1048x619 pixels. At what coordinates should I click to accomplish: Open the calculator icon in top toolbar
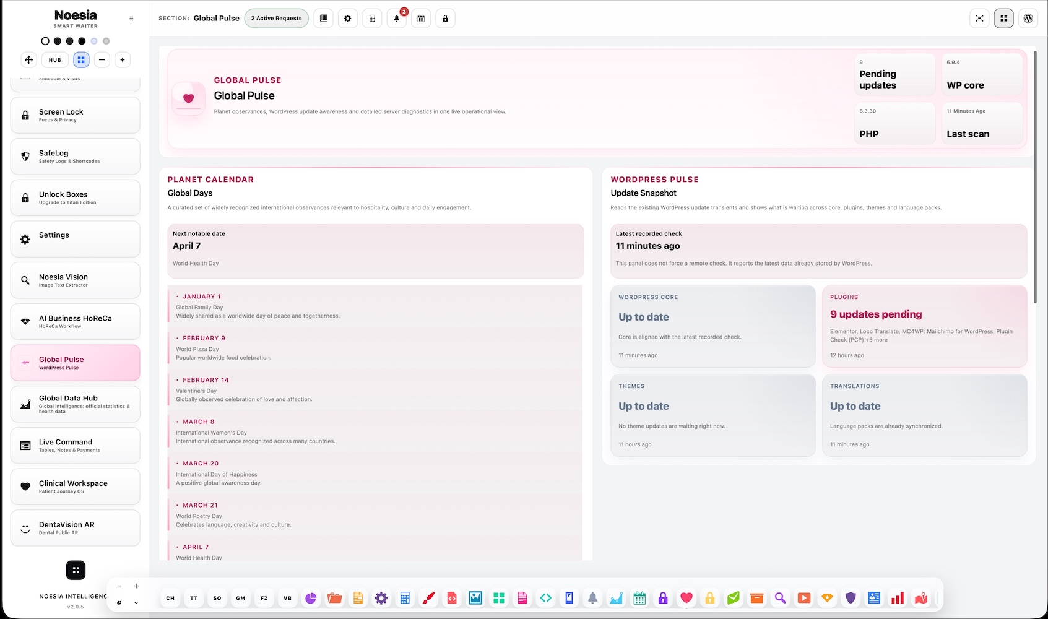pyautogui.click(x=372, y=19)
